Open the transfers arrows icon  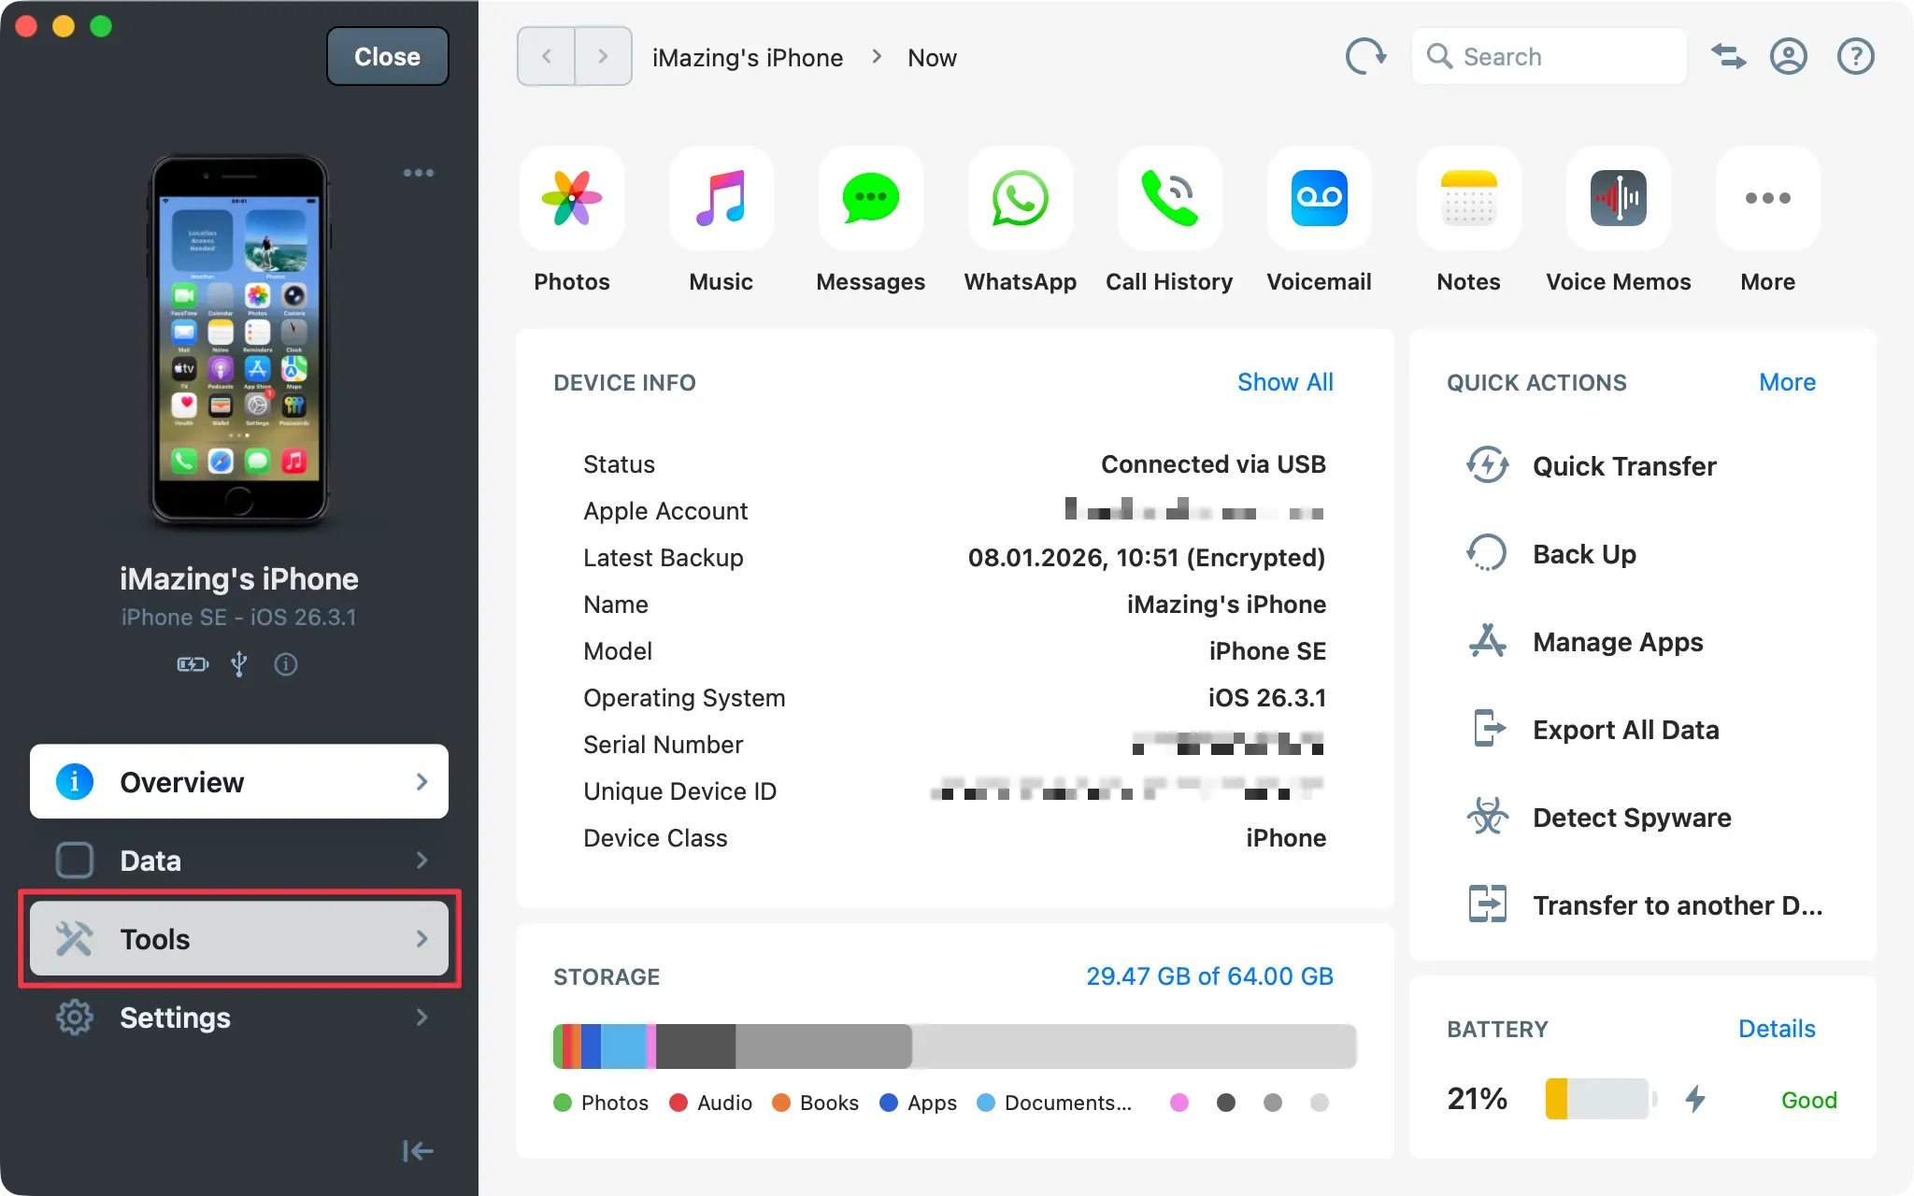click(1728, 57)
